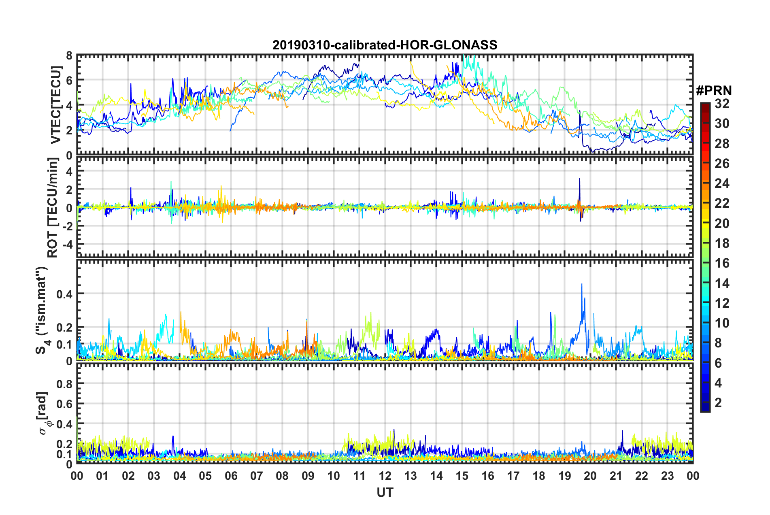Click the PRN color scale bar

click(x=705, y=257)
